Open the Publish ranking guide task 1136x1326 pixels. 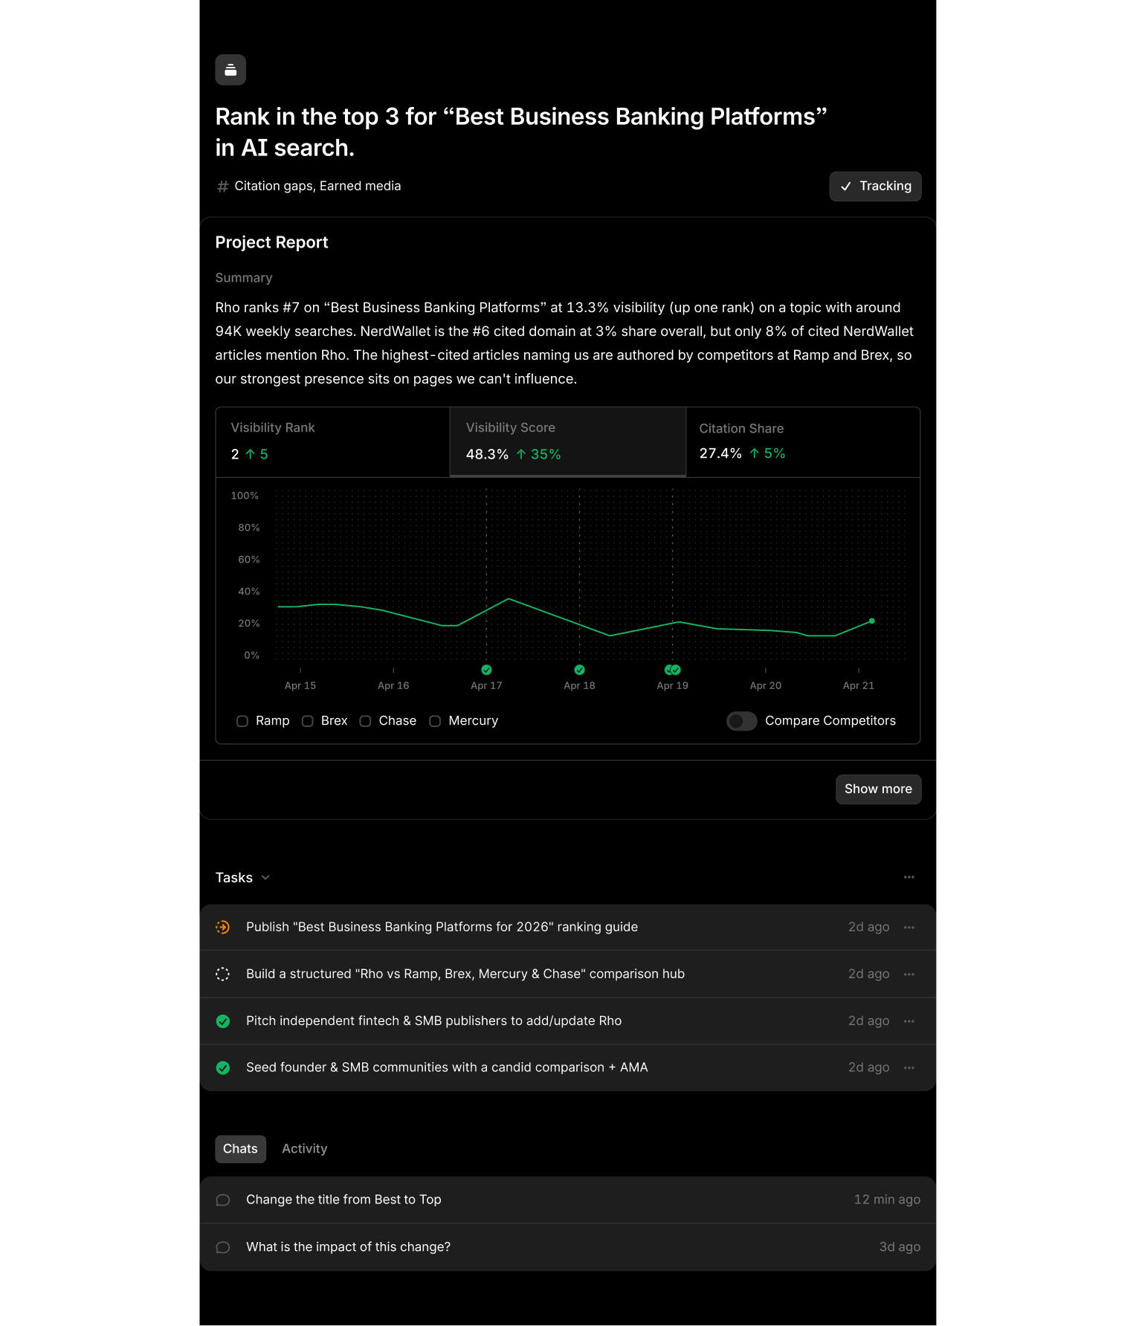point(568,928)
